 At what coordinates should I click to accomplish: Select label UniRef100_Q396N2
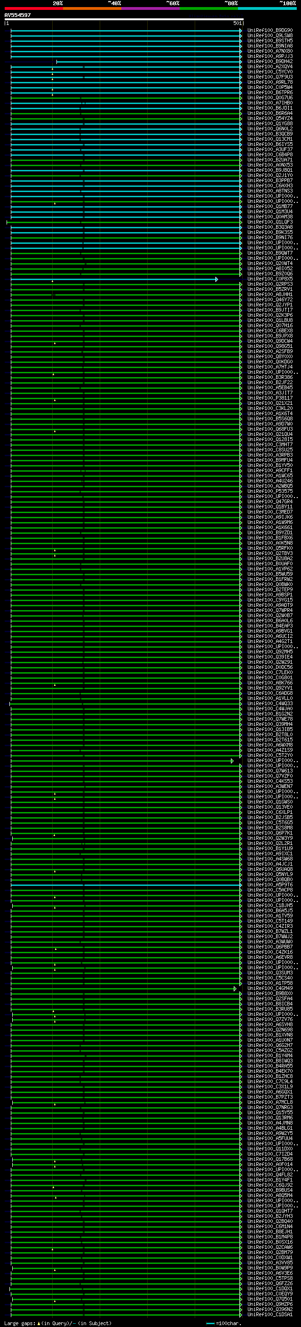tap(270, 1310)
